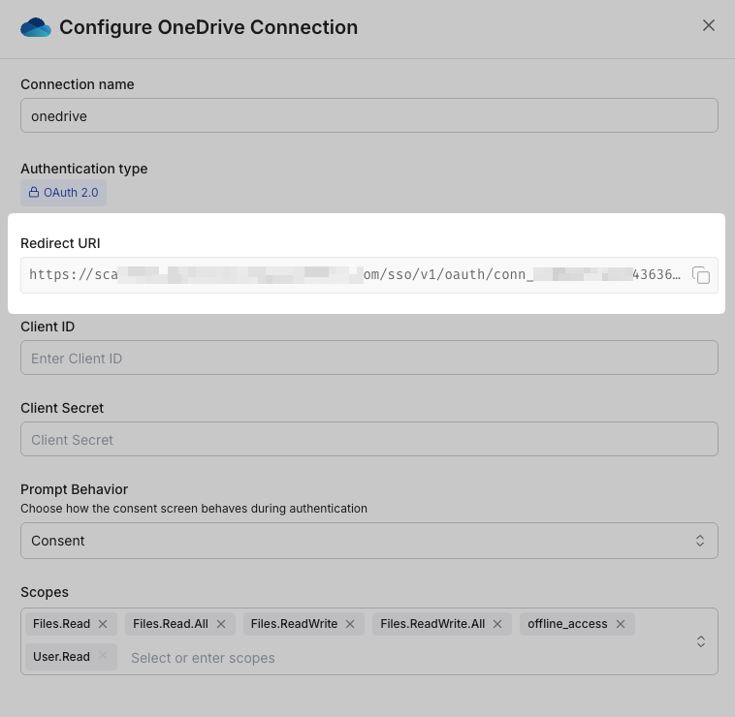The image size is (735, 717).
Task: Click the Redirect URI text field
Action: (x=354, y=275)
